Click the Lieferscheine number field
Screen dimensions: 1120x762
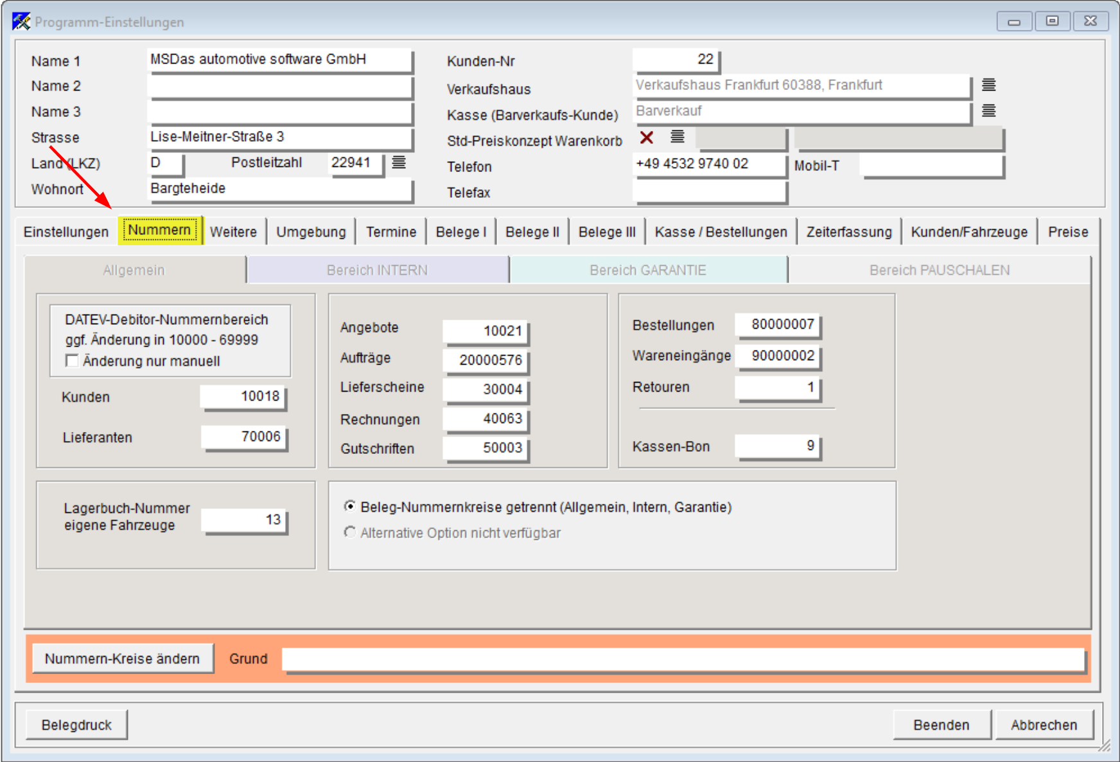point(486,390)
